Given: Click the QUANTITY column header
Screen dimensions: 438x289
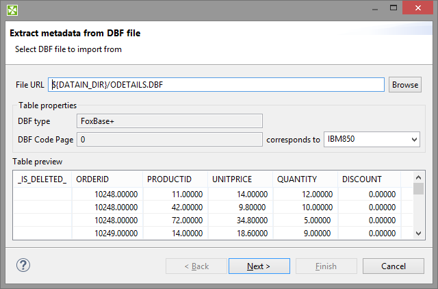Looking at the screenshot, I should point(305,179).
